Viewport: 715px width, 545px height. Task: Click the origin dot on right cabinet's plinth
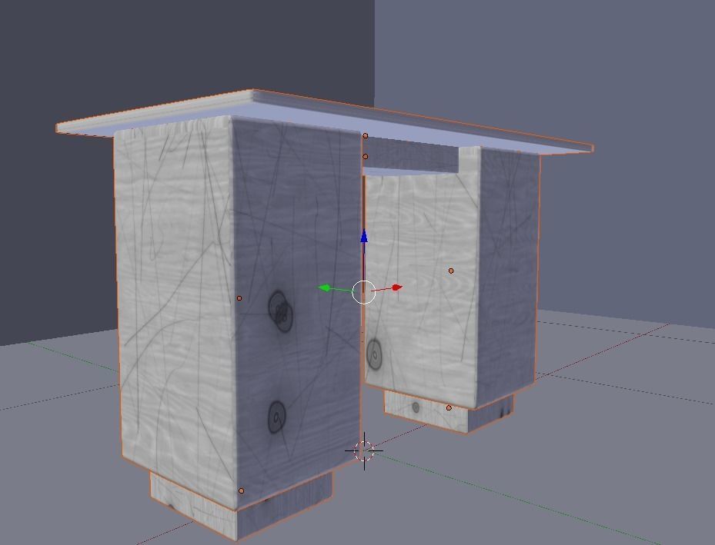[x=449, y=408]
